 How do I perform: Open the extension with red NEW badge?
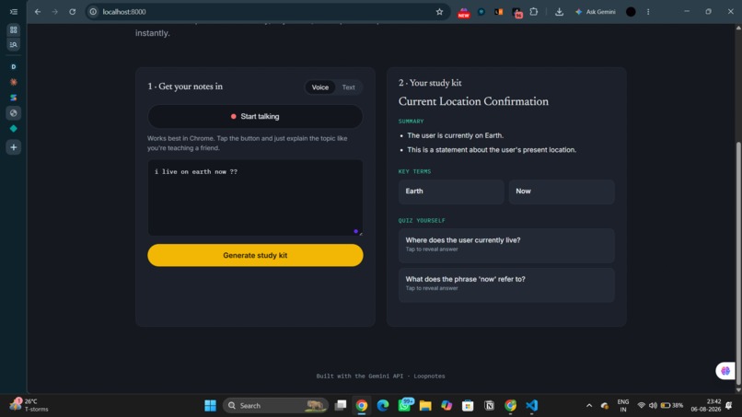[463, 12]
